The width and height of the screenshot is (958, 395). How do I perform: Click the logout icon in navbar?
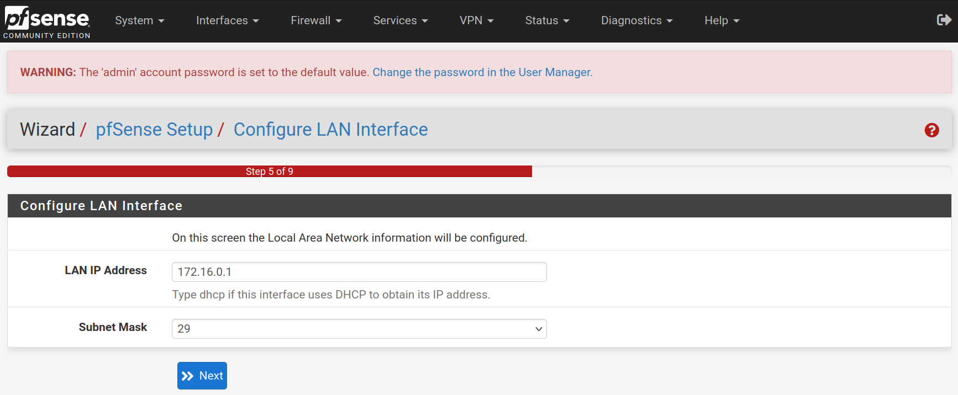point(944,20)
